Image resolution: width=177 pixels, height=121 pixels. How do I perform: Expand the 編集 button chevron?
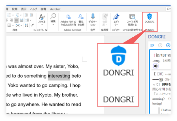pyautogui.click(x=53, y=24)
